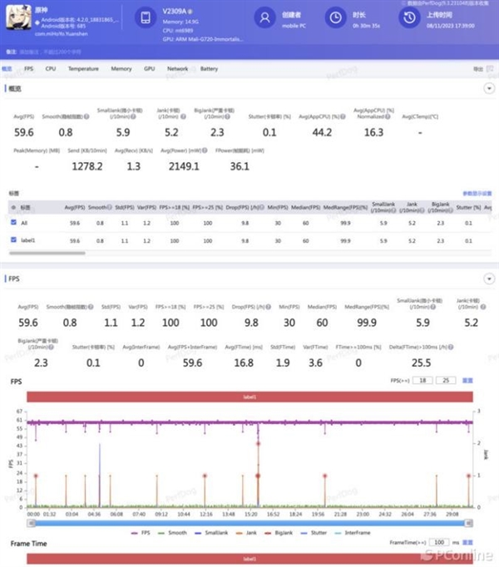Go to the Battery tab
This screenshot has height=567, width=499.
click(209, 69)
